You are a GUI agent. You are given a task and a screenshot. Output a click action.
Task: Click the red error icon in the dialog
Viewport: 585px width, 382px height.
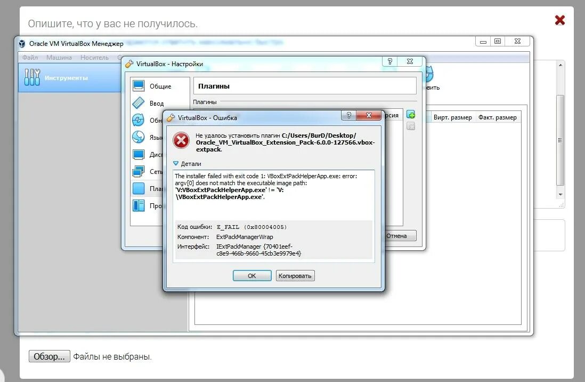(x=181, y=141)
